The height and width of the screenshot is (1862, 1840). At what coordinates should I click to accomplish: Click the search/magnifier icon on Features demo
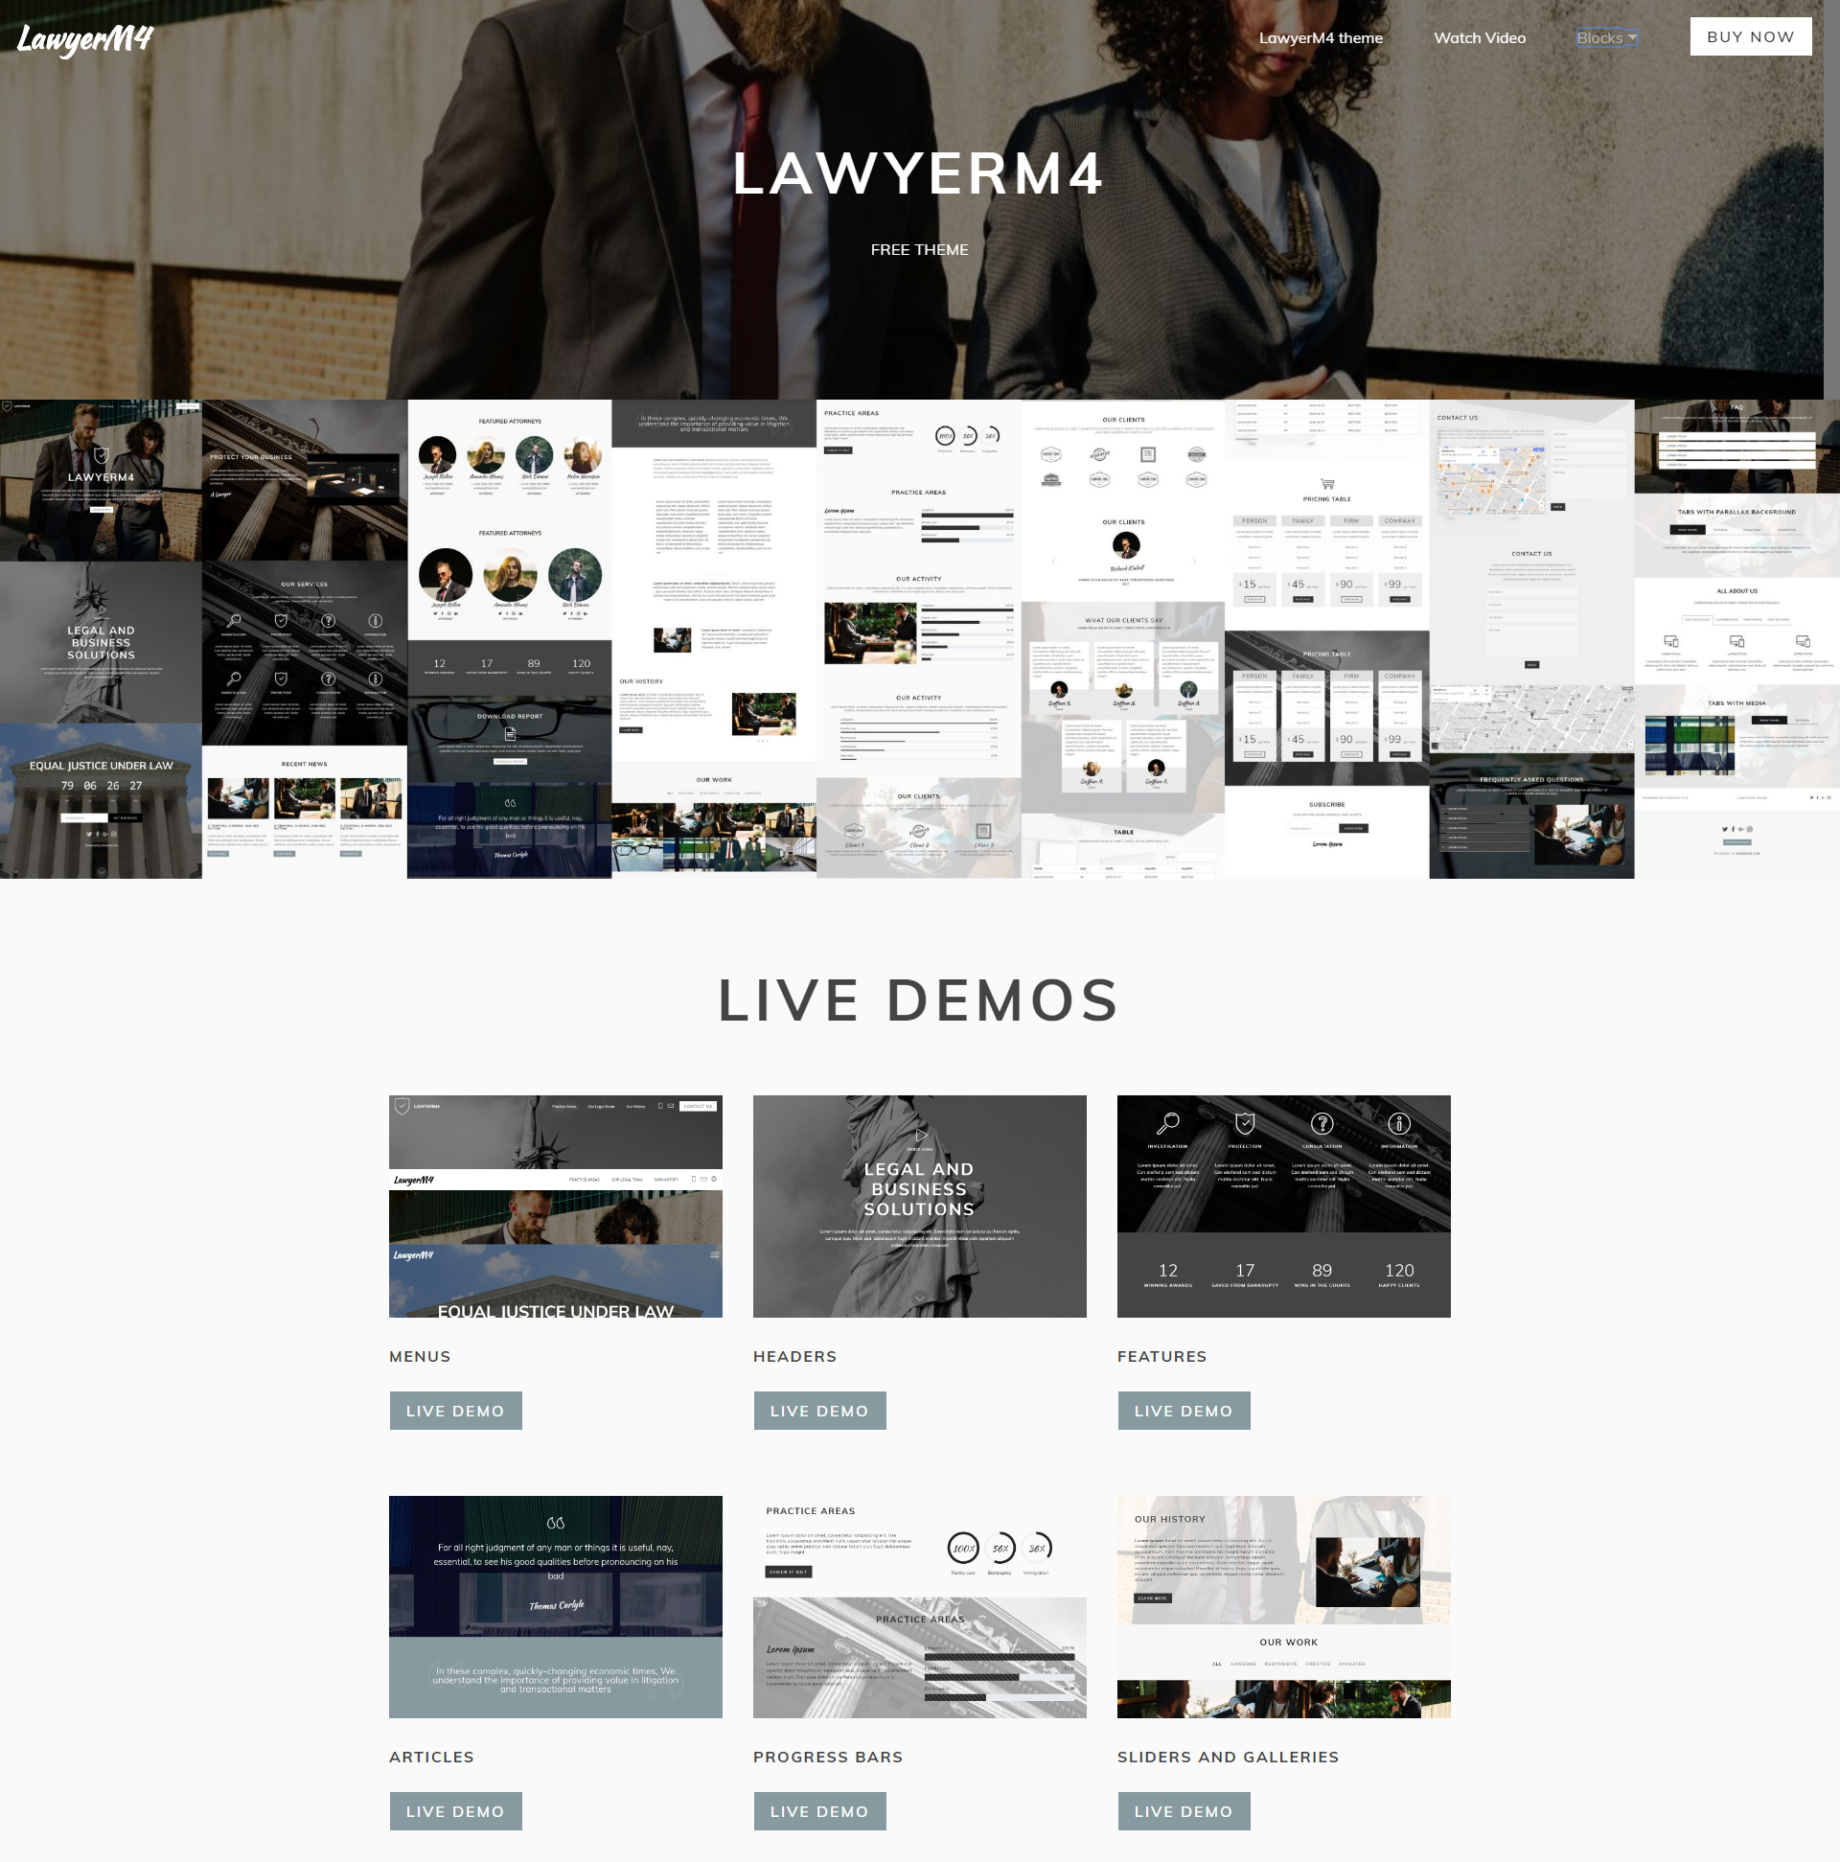pyautogui.click(x=1167, y=1124)
